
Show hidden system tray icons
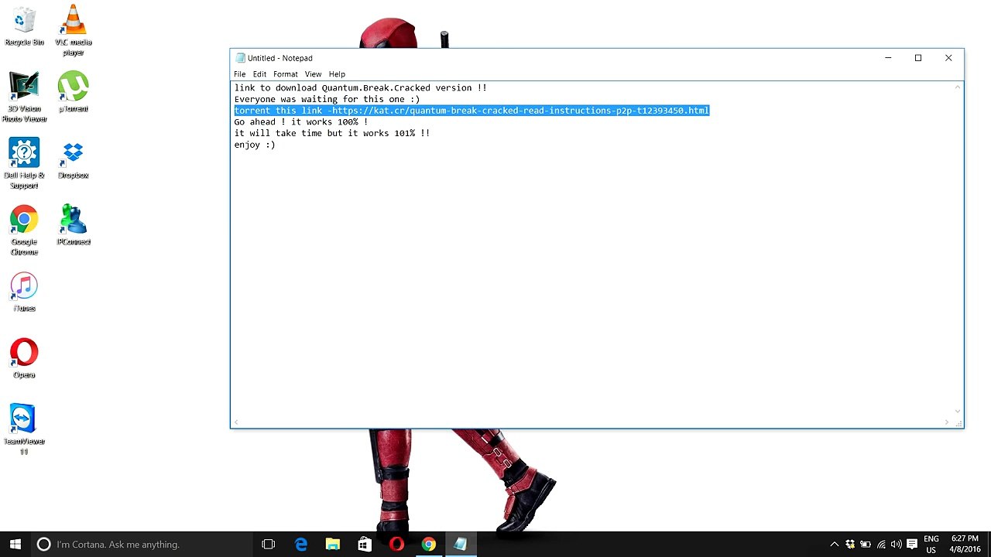(834, 545)
